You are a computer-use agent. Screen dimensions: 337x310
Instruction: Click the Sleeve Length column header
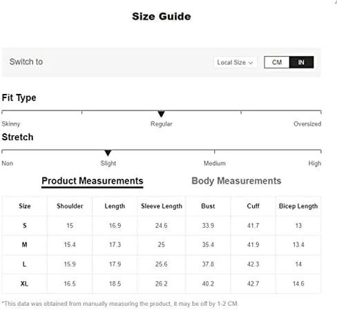(162, 206)
